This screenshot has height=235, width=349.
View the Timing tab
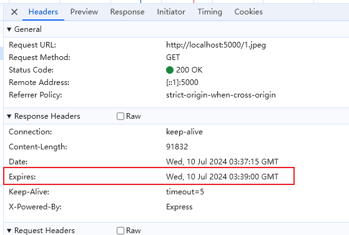point(210,12)
